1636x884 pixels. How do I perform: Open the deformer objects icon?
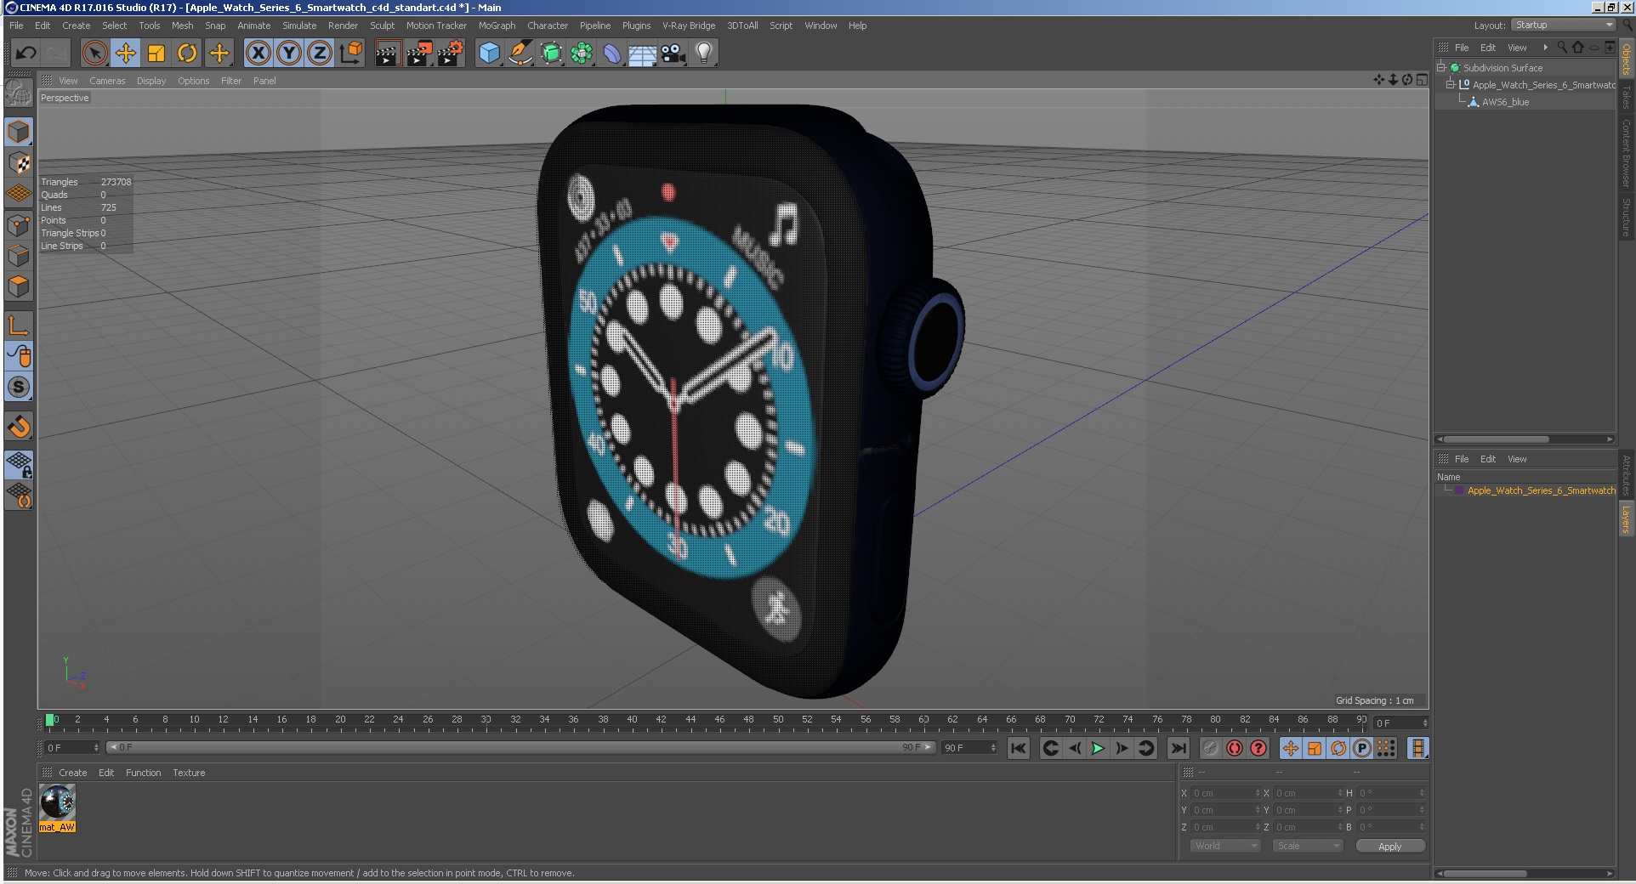[x=612, y=53]
